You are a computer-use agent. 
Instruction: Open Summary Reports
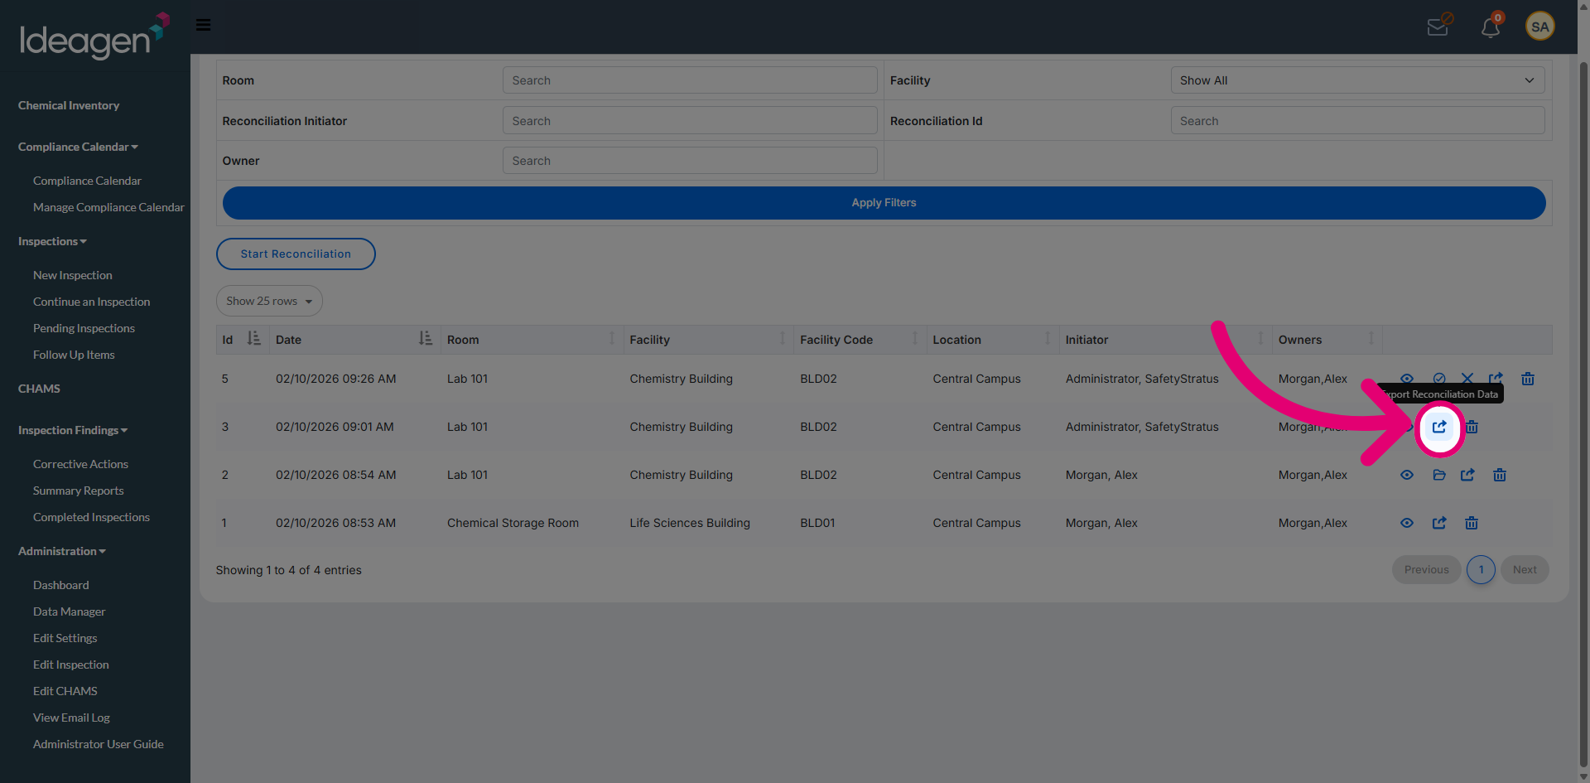click(x=78, y=491)
